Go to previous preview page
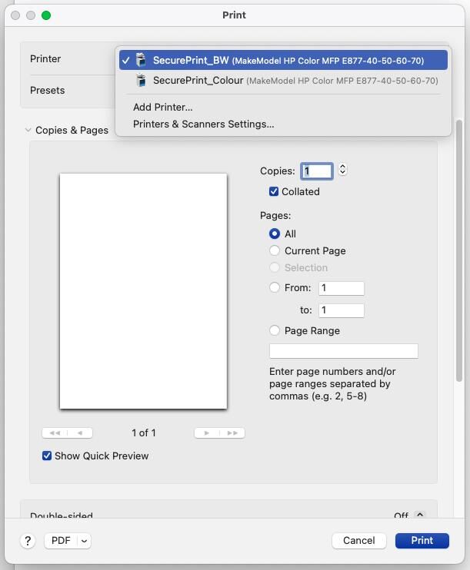The height and width of the screenshot is (570, 470). [x=80, y=433]
